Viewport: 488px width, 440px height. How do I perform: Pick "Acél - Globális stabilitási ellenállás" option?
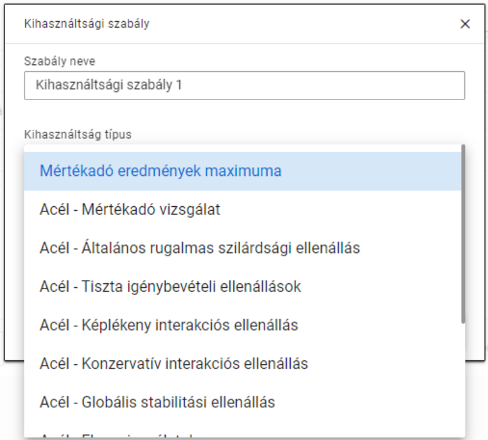tap(157, 402)
